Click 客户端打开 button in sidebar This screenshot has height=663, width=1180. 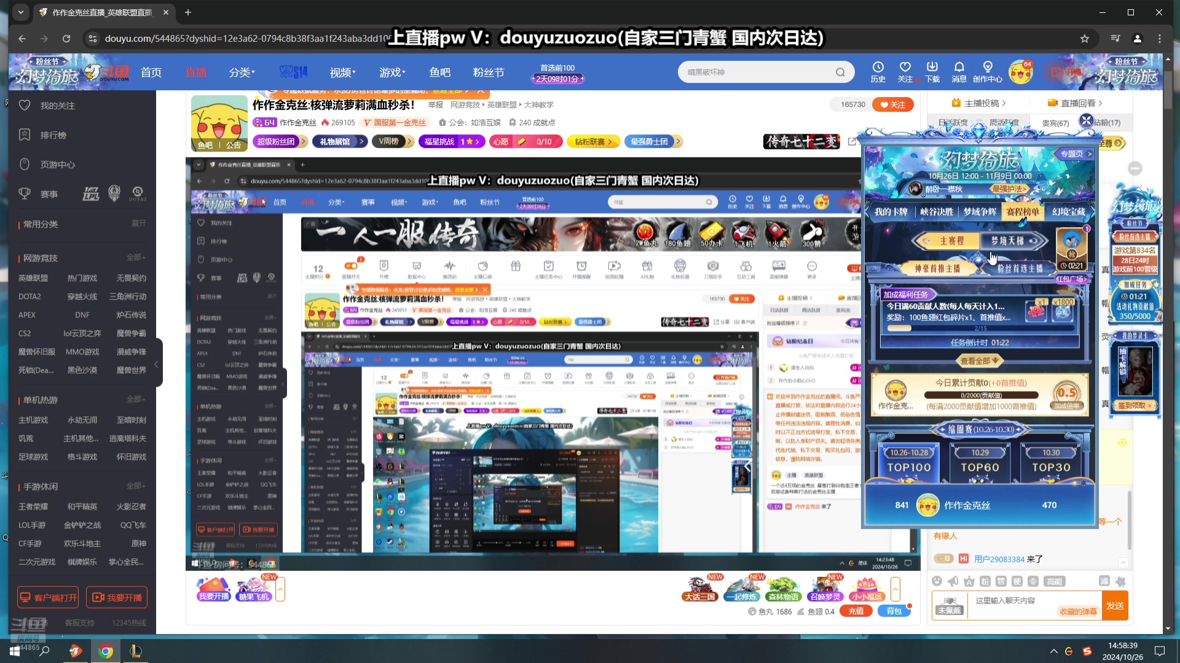pyautogui.click(x=48, y=597)
